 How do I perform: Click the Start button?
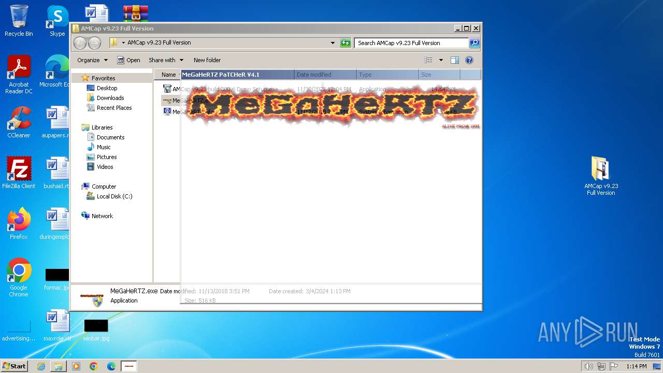point(14,366)
